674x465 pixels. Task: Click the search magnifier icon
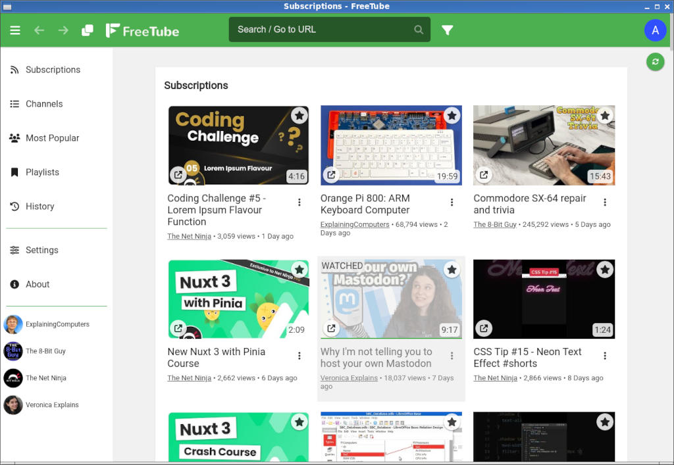[418, 30]
